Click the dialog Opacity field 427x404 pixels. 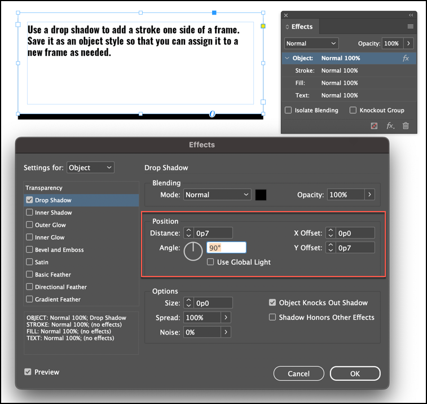[x=346, y=195]
